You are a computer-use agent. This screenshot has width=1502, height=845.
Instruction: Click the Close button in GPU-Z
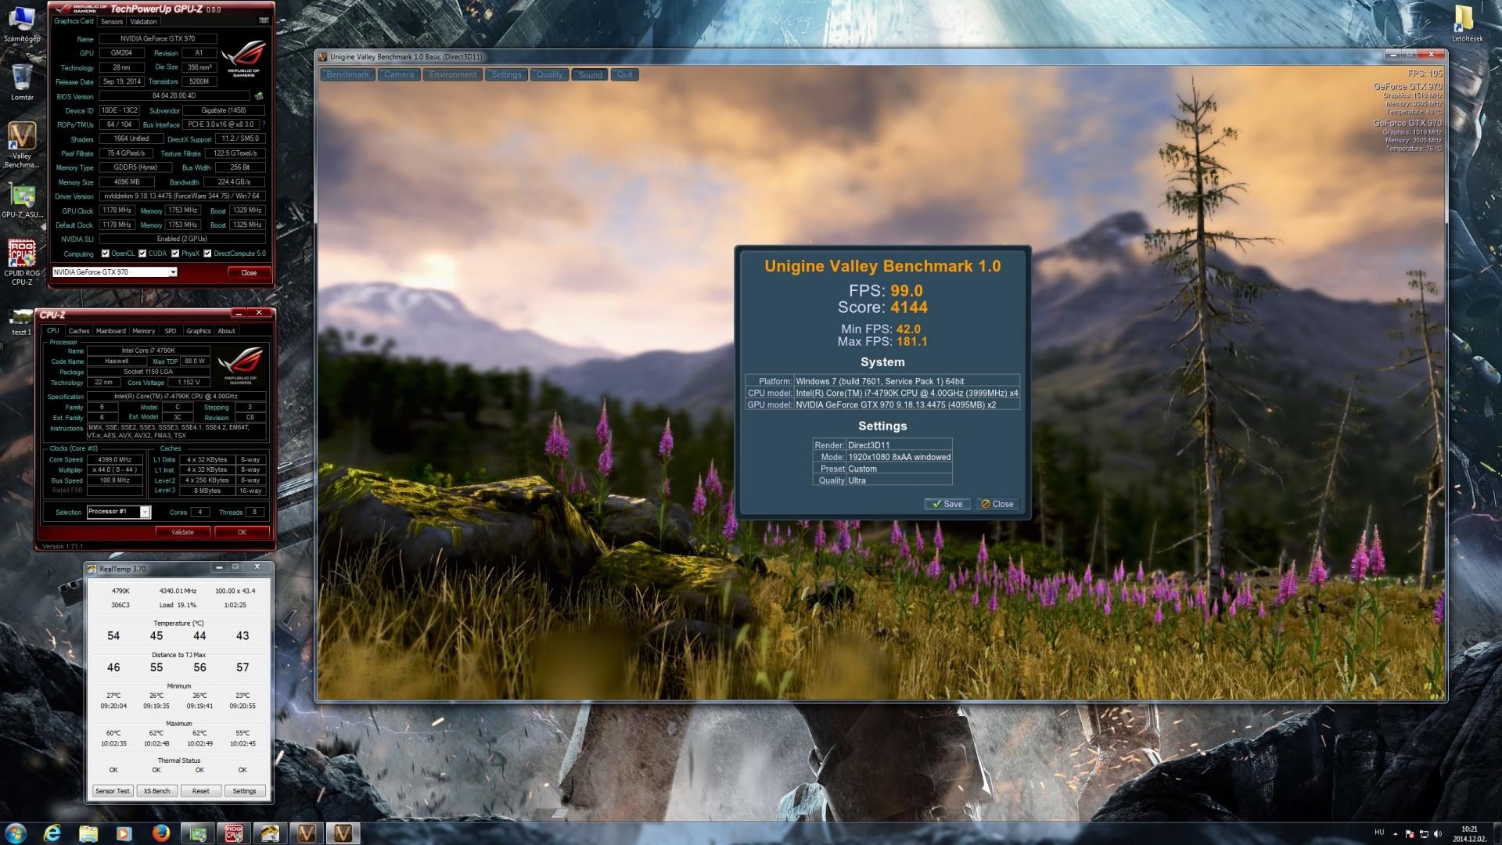tap(249, 273)
